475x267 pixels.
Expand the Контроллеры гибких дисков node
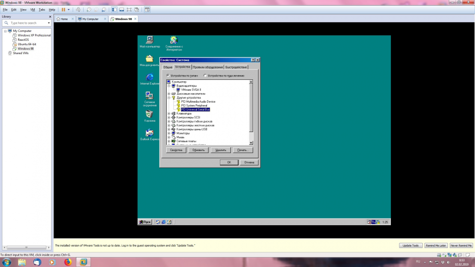point(169,122)
